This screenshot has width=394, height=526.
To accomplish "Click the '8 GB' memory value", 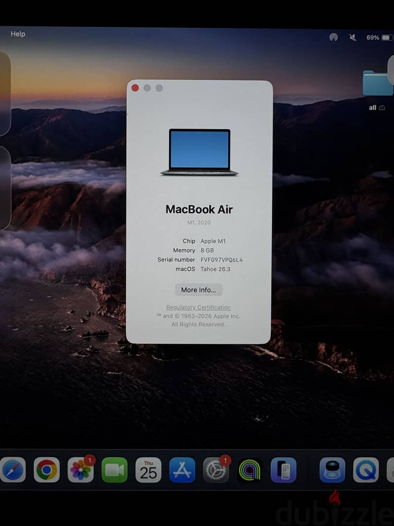I will pos(207,250).
